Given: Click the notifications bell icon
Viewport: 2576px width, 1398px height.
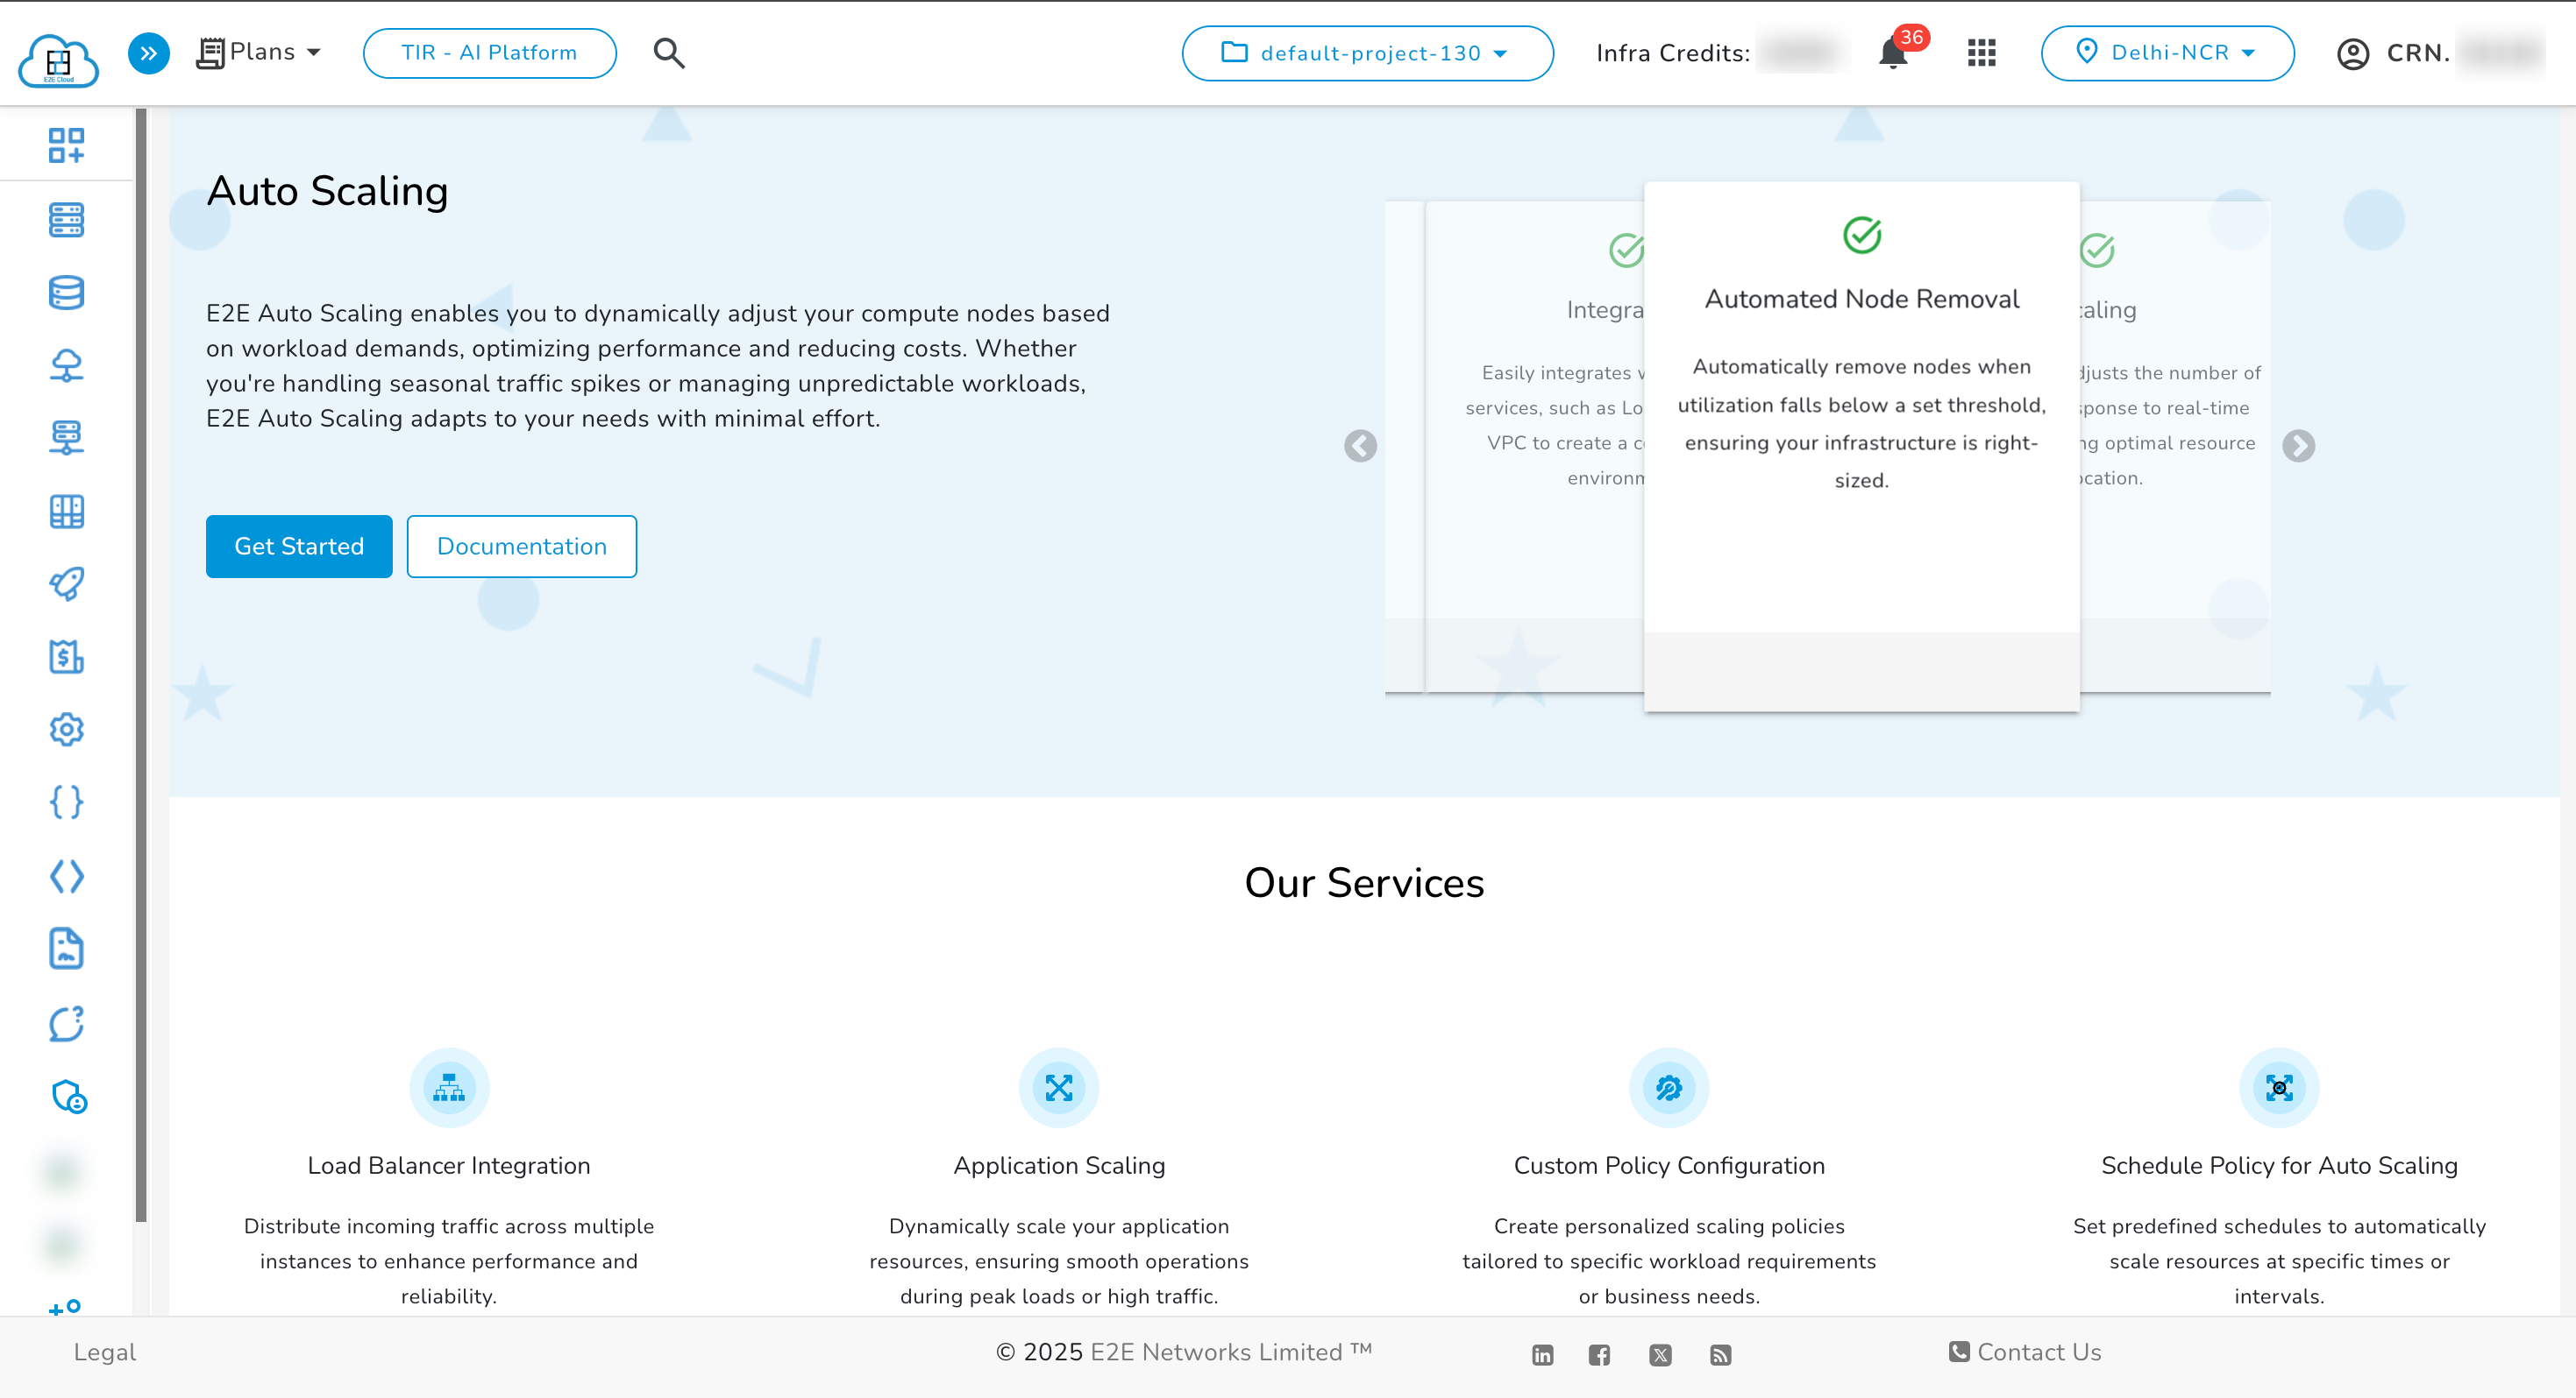Looking at the screenshot, I should point(1892,54).
